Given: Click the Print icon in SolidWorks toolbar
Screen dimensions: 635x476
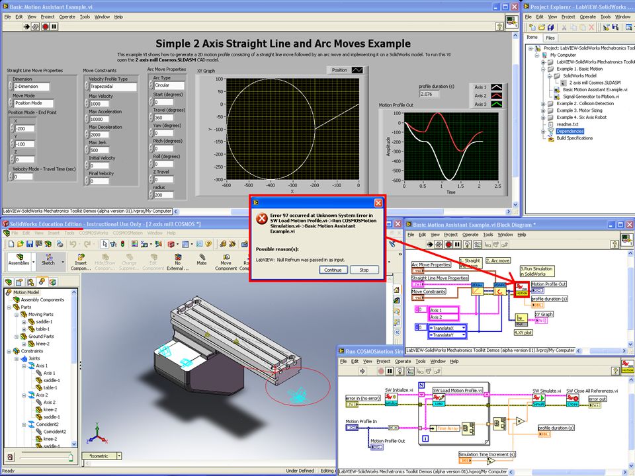Looking at the screenshot, I should point(60,244).
